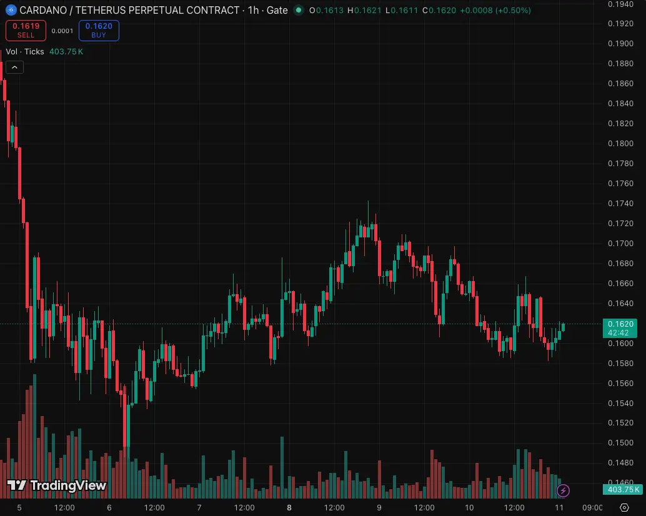Click the purple lightning bolt icon

[x=563, y=490]
